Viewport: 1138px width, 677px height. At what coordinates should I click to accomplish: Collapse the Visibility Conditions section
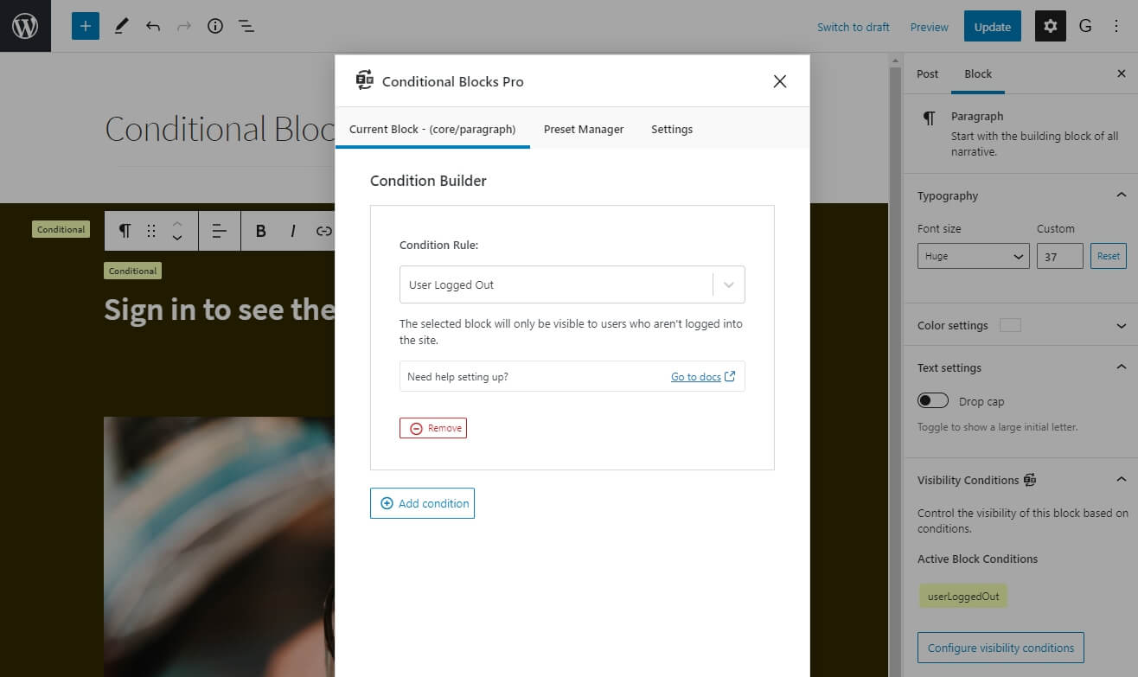click(x=1121, y=480)
